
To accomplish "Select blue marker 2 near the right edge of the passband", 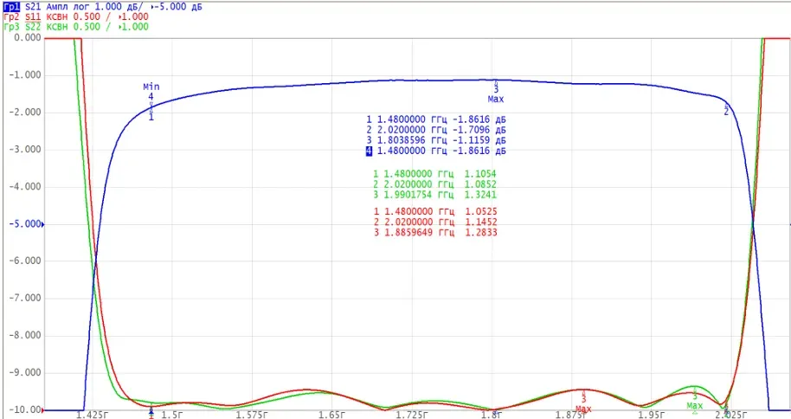I will coord(726,110).
